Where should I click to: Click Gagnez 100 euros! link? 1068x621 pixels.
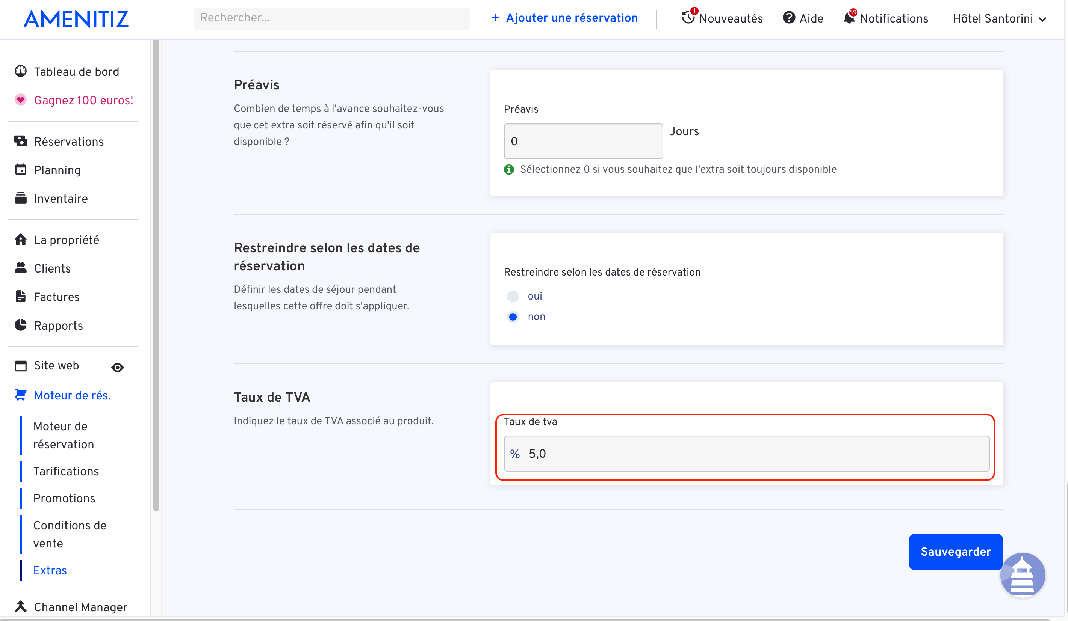[83, 100]
